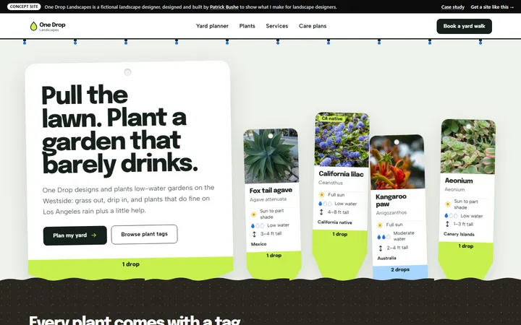This screenshot has height=325, width=521.
Task: Click the height arrow icon on California lilac tag
Action: pos(321,212)
